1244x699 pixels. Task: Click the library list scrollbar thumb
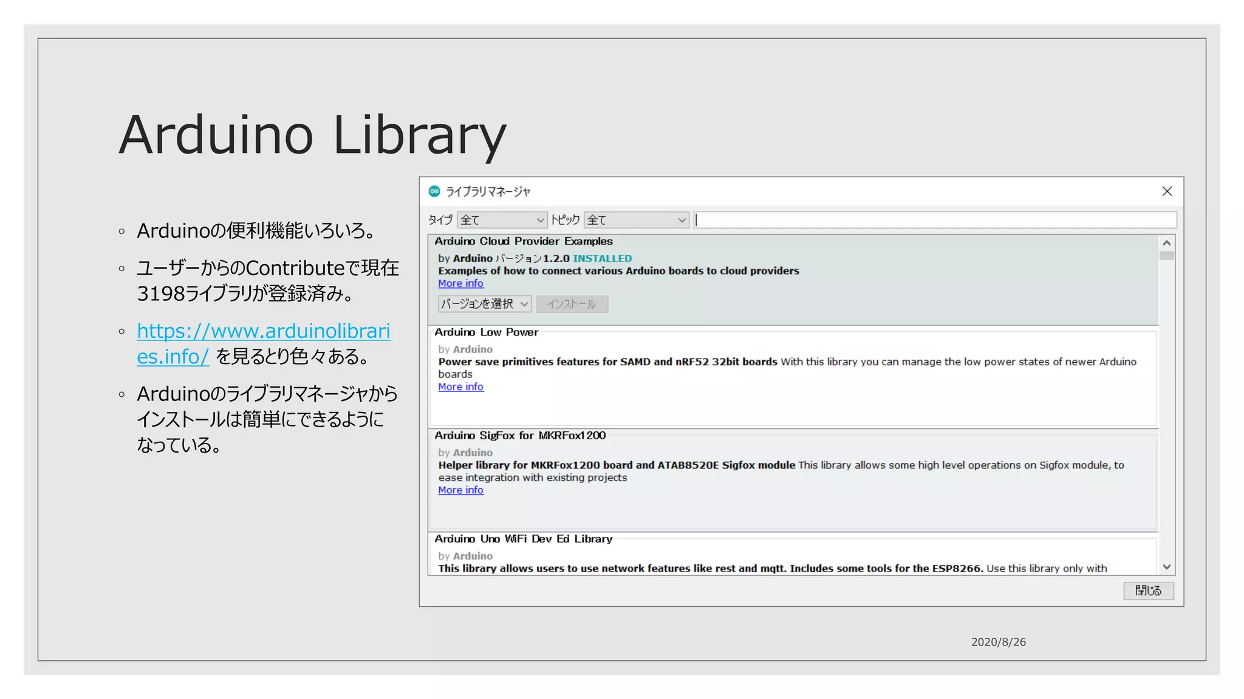[1166, 255]
